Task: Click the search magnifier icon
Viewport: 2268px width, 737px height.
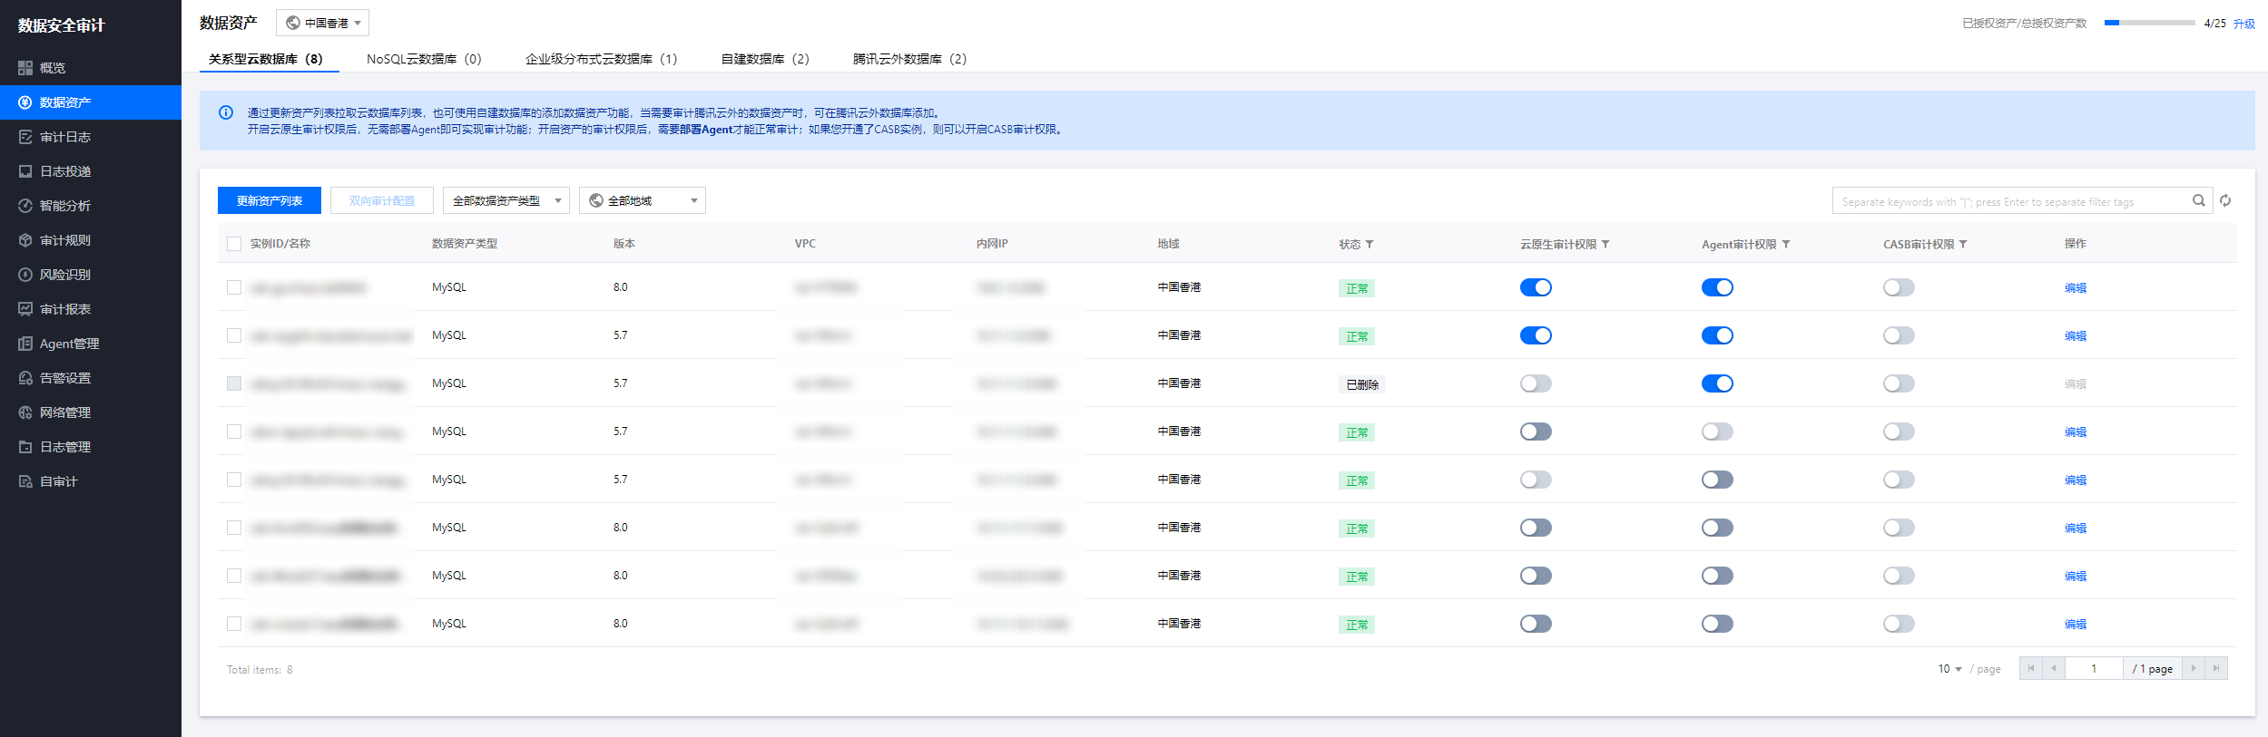Action: tap(2198, 201)
